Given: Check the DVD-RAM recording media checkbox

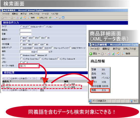Looking at the screenshot, I should click(x=21, y=48).
